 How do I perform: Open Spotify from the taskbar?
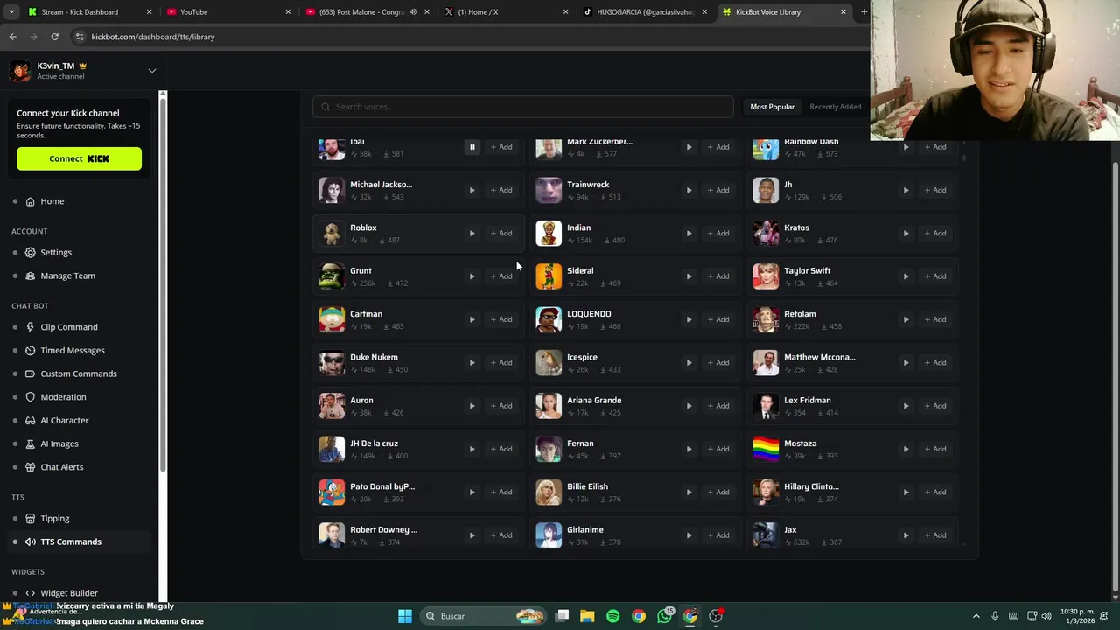pos(612,616)
